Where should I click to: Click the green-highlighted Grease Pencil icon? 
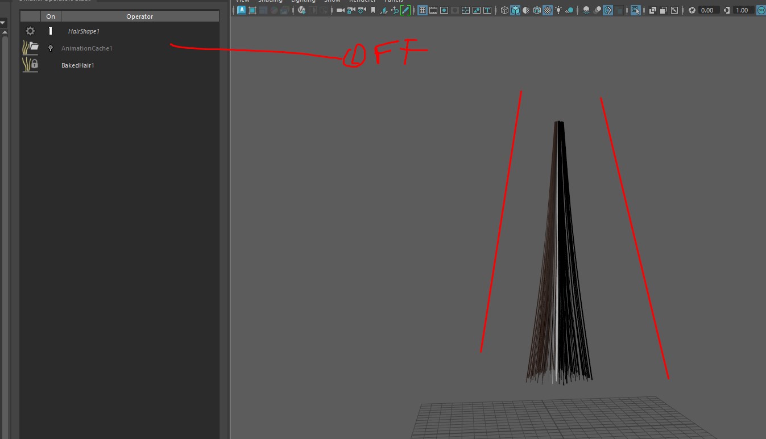tap(405, 10)
